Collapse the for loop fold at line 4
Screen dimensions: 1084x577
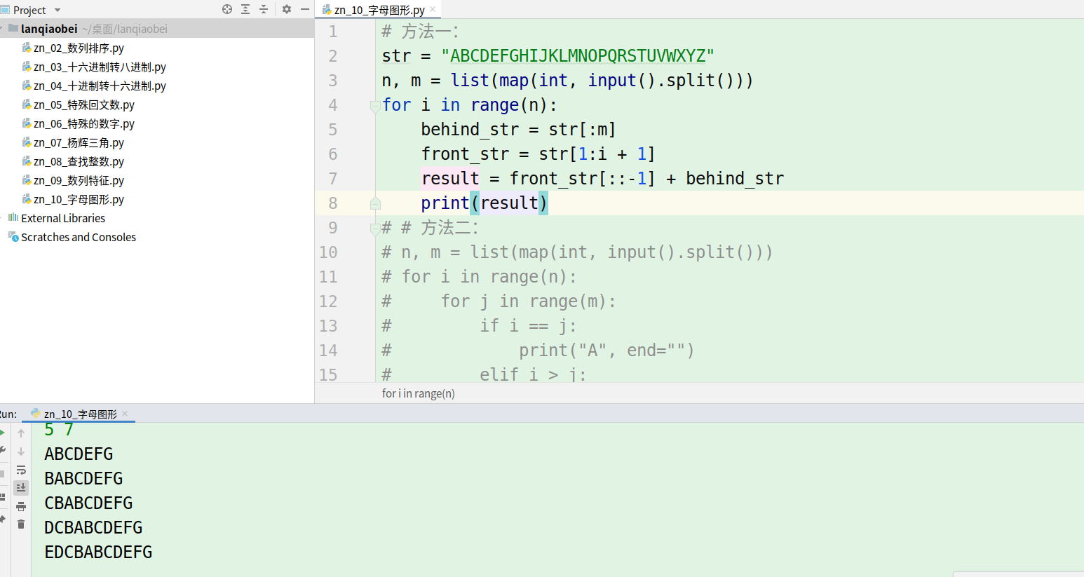pos(375,106)
